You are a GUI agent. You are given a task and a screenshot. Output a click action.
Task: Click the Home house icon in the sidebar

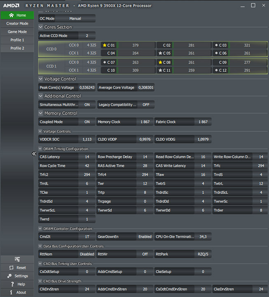coord(12,15)
